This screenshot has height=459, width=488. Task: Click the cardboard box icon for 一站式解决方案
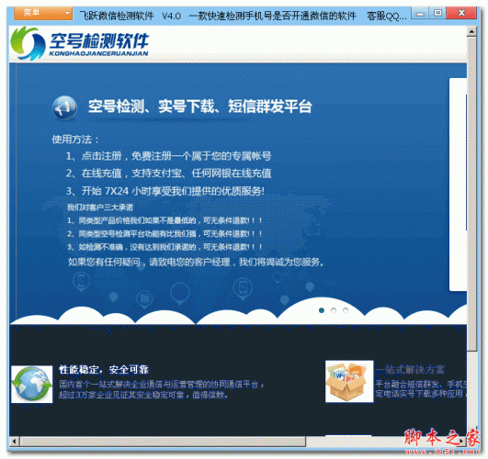[349, 381]
